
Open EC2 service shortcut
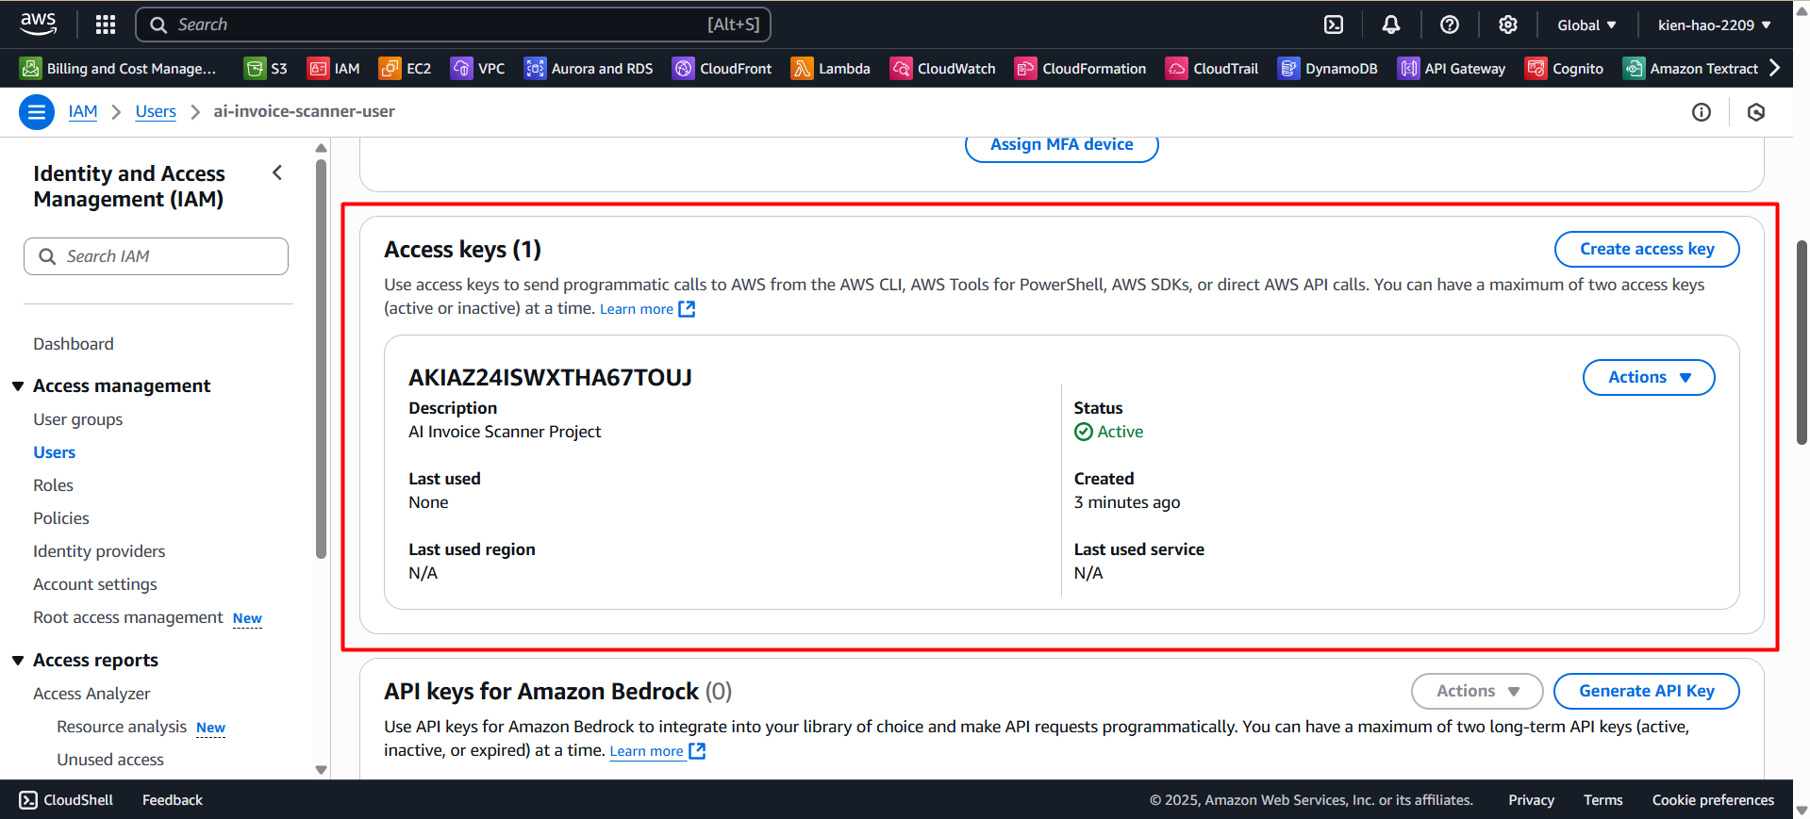click(x=405, y=68)
